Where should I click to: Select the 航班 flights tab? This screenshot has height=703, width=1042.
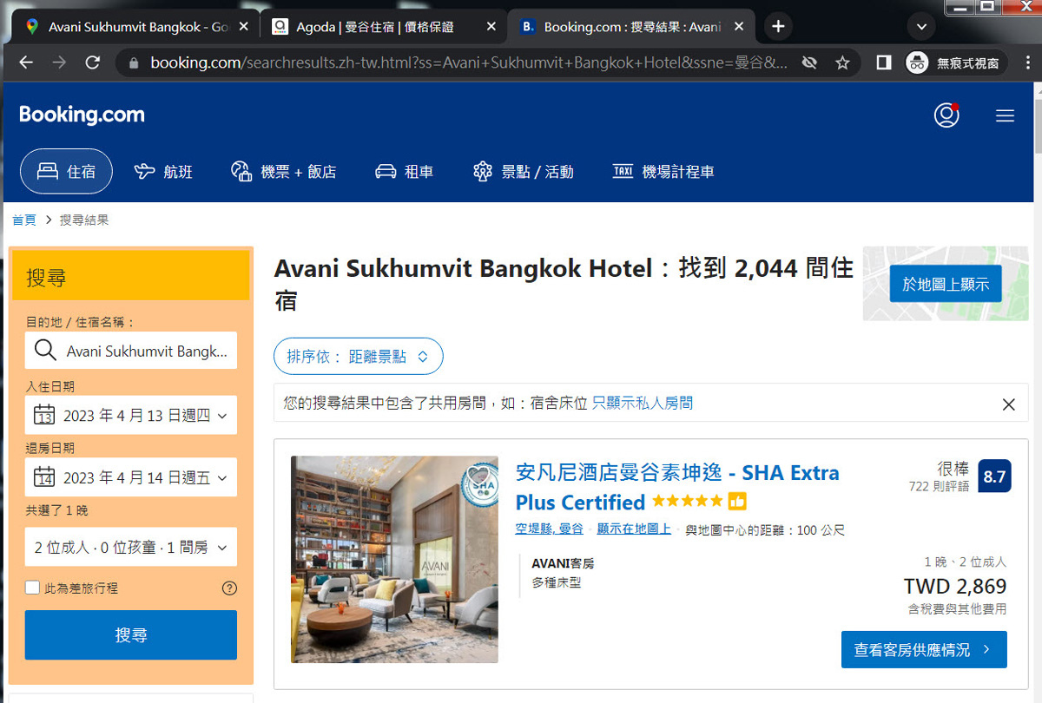coord(163,172)
